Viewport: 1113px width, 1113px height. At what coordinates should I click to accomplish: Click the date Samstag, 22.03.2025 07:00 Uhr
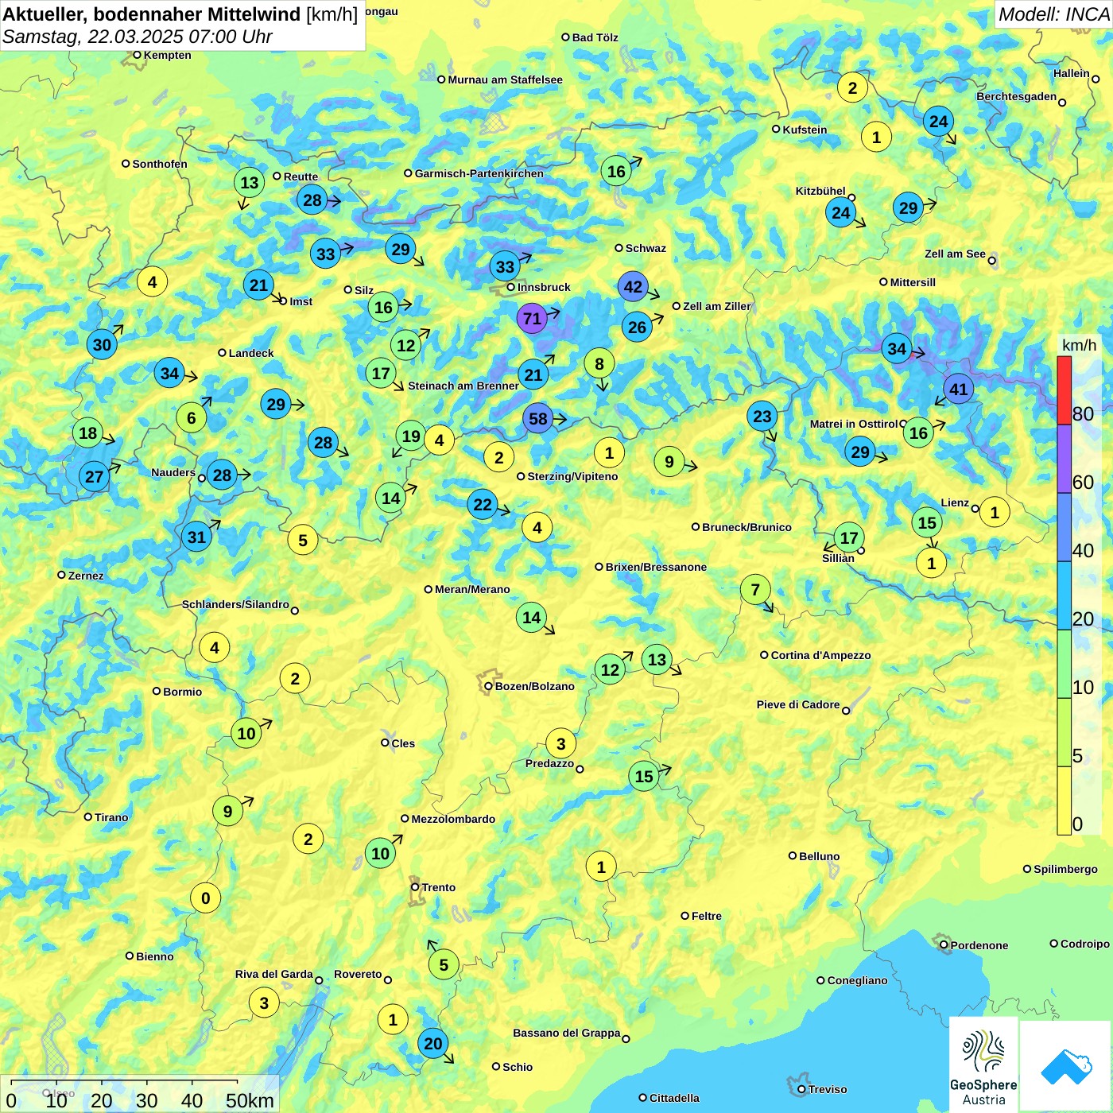point(138,37)
